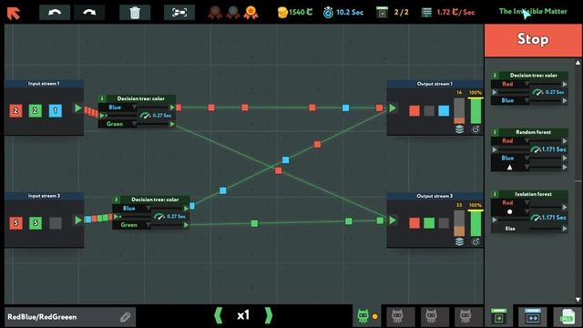This screenshot has height=328, width=583.
Task: Open the blue connector node category
Action: [x=532, y=316]
